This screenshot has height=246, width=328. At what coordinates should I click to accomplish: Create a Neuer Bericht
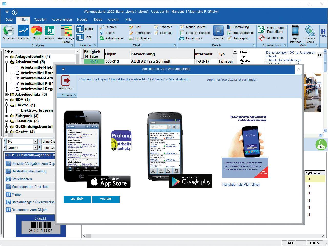tap(192, 27)
